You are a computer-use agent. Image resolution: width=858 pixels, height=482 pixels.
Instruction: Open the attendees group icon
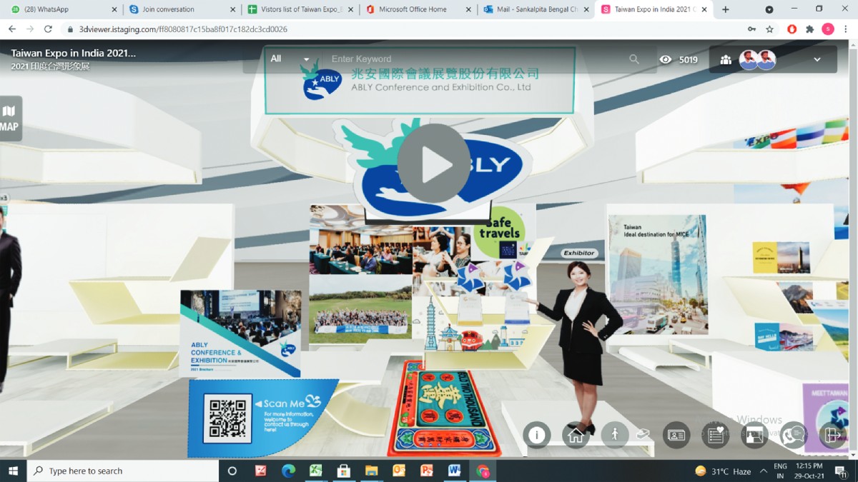(726, 60)
